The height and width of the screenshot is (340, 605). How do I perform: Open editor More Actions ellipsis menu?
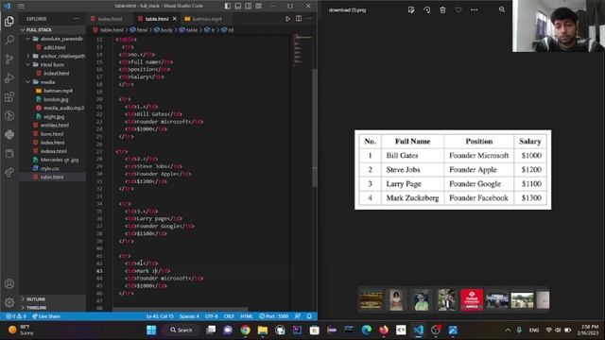coord(309,19)
